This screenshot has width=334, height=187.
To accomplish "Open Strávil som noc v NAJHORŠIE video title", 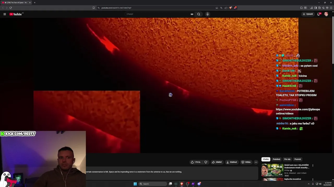I will point(296,166).
